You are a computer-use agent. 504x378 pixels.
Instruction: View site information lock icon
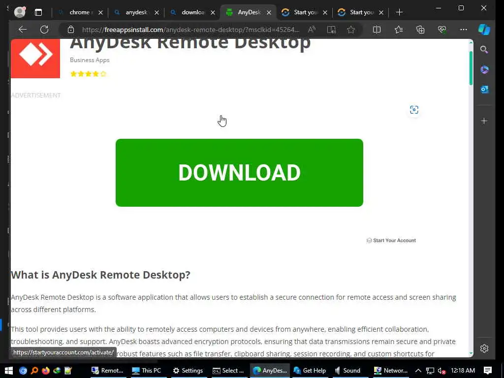click(71, 30)
